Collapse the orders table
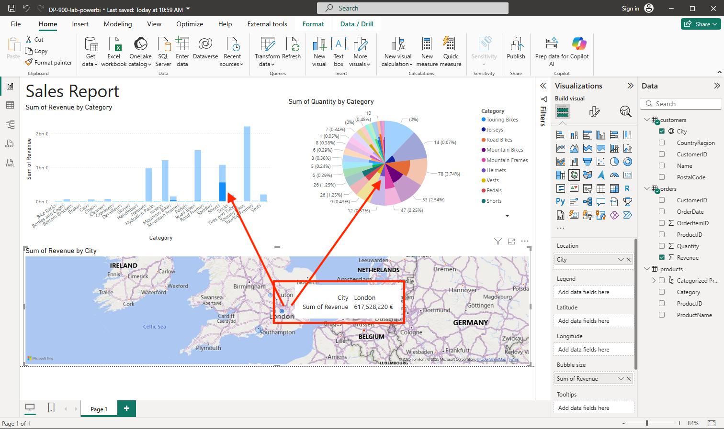The height and width of the screenshot is (429, 724). pyautogui.click(x=646, y=188)
